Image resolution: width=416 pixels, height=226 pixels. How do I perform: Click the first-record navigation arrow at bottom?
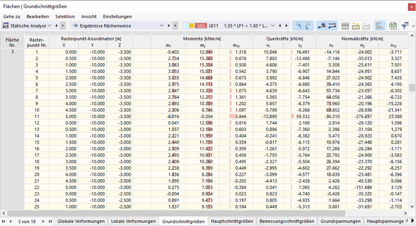click(x=3, y=221)
